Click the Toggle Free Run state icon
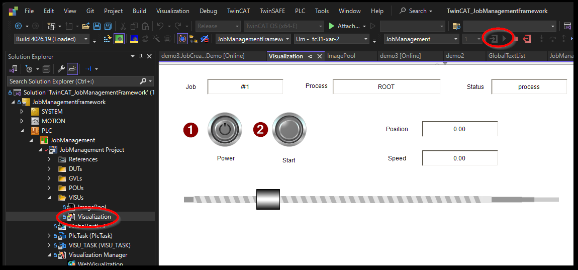The height and width of the screenshot is (270, 578). pyautogui.click(x=182, y=39)
